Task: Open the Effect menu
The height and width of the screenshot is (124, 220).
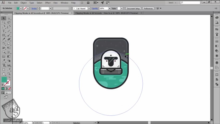Action: point(48,3)
